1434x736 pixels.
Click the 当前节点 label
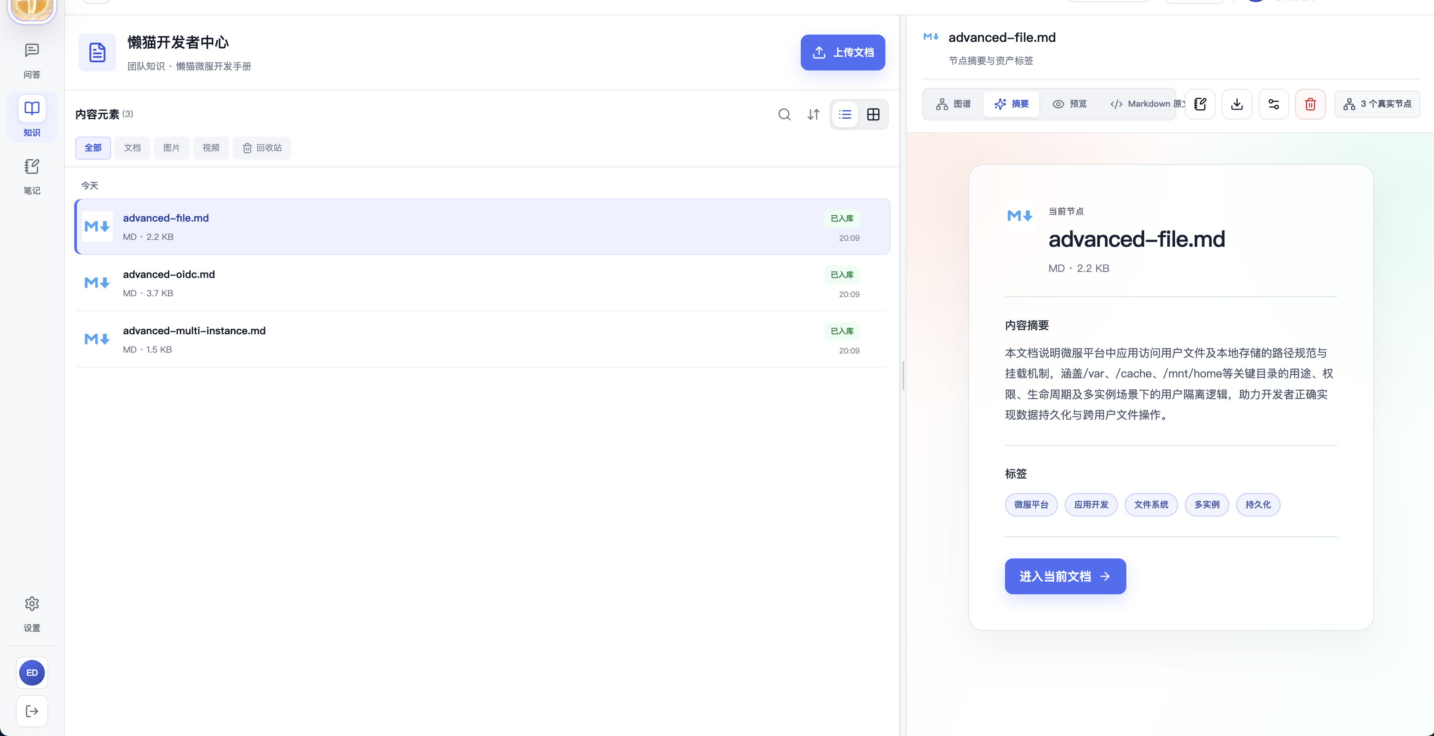[x=1066, y=211]
